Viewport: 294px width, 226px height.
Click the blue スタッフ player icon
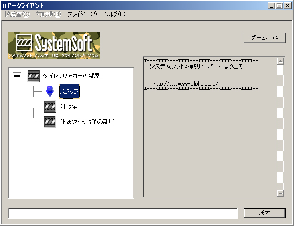pyautogui.click(x=50, y=91)
